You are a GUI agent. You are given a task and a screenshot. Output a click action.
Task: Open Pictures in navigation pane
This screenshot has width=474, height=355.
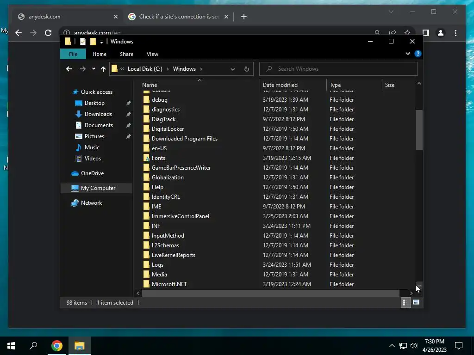pyautogui.click(x=94, y=136)
